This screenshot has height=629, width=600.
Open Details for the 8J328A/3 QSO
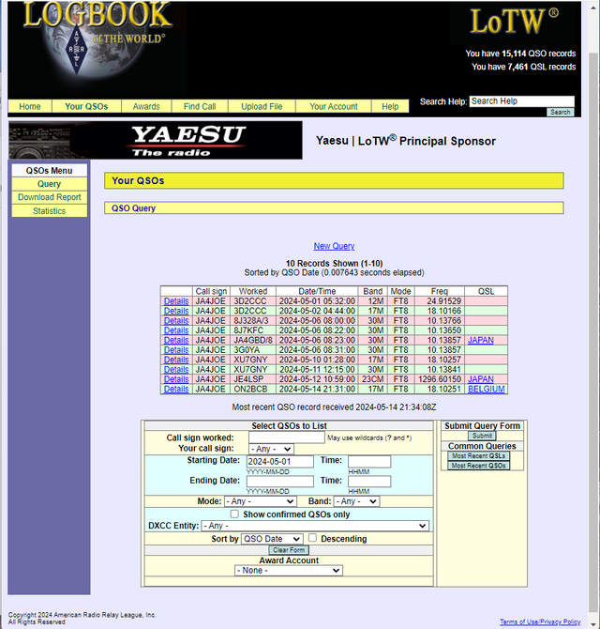tap(176, 320)
